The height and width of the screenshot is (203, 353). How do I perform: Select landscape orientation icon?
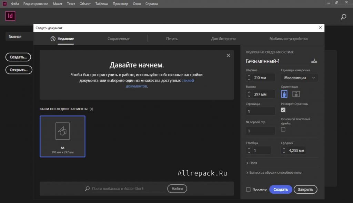(296, 94)
